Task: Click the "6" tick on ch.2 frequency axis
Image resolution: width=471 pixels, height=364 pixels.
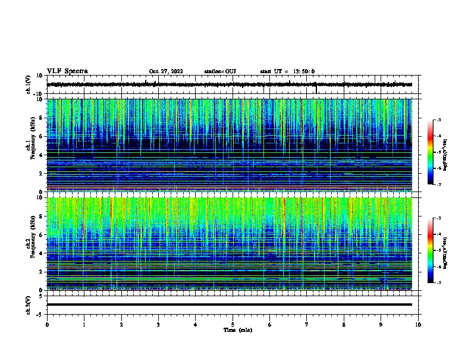Action: pos(41,235)
